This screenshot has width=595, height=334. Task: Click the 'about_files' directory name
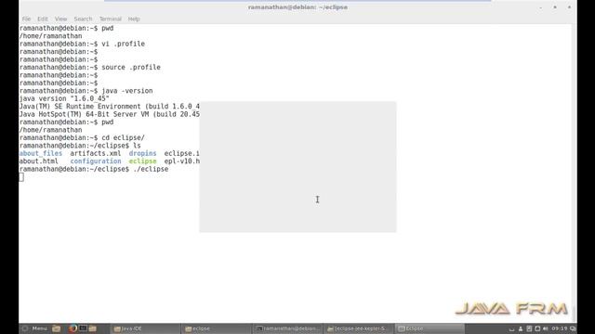[41, 153]
